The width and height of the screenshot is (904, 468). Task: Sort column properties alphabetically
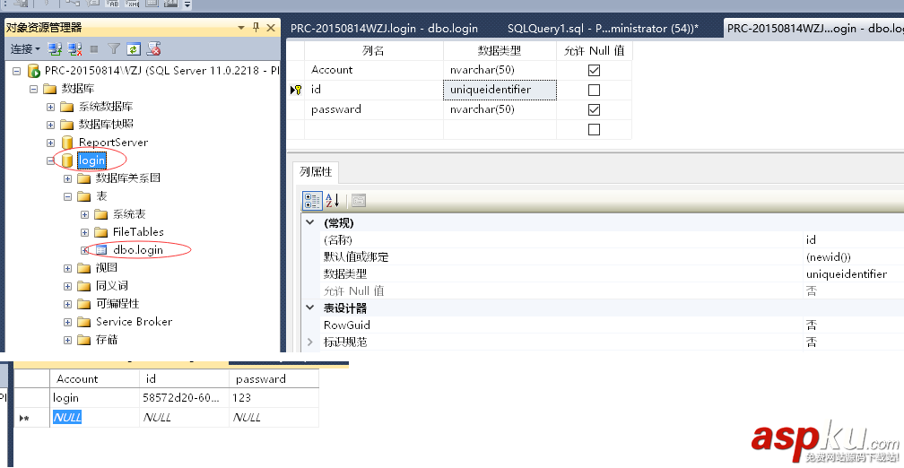click(x=332, y=201)
